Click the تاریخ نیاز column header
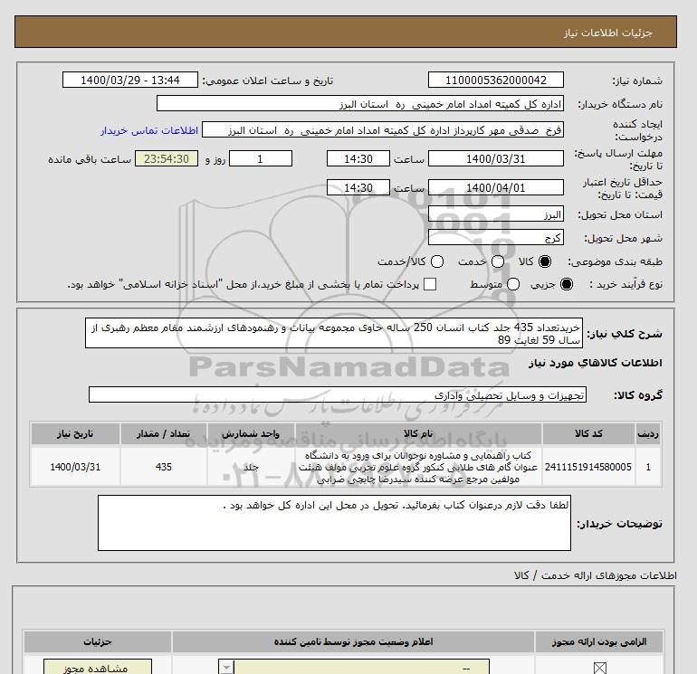 coord(75,433)
